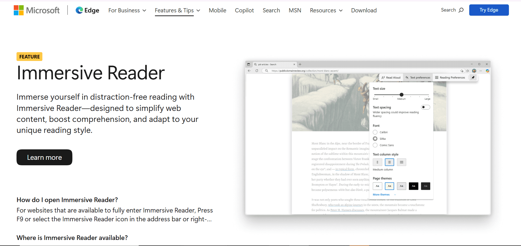This screenshot has height=246, width=521.
Task: Choose the white page theme swatch
Action: 377,186
